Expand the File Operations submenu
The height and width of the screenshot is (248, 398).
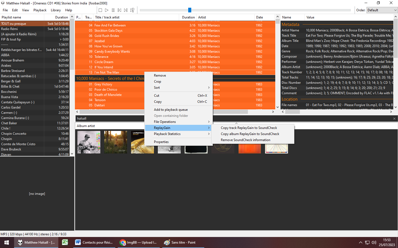[179, 122]
